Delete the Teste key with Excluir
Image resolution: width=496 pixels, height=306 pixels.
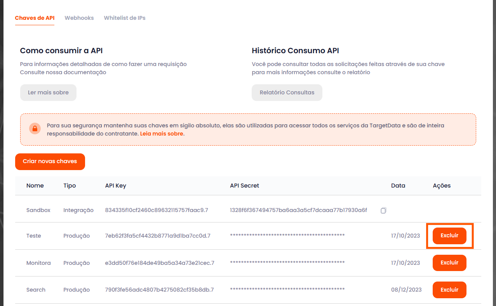tap(449, 236)
